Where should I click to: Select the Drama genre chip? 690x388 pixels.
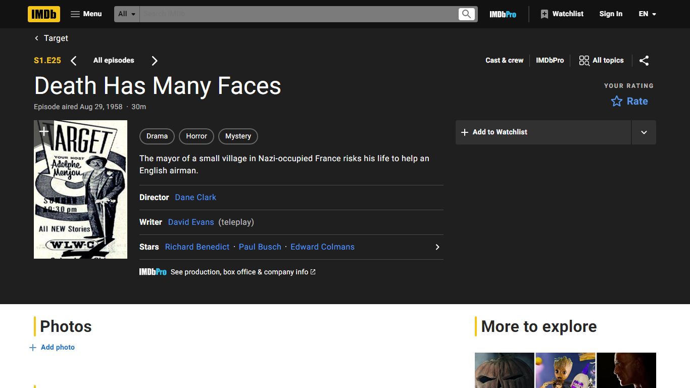[157, 136]
